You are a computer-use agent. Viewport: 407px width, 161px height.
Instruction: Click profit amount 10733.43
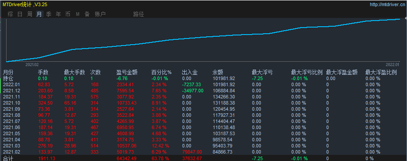(x=127, y=103)
